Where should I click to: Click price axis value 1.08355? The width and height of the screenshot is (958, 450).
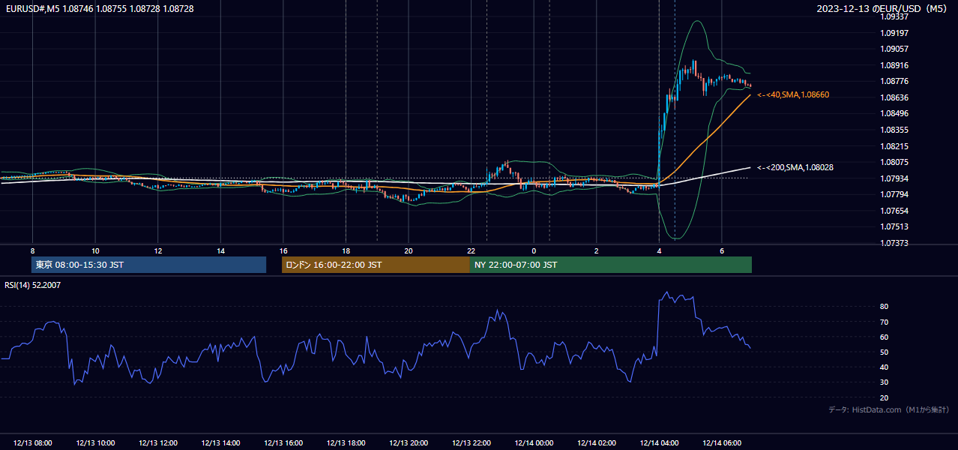click(x=895, y=130)
